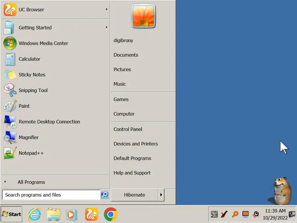Open the Pictures library
The width and height of the screenshot is (297, 223).
122,69
